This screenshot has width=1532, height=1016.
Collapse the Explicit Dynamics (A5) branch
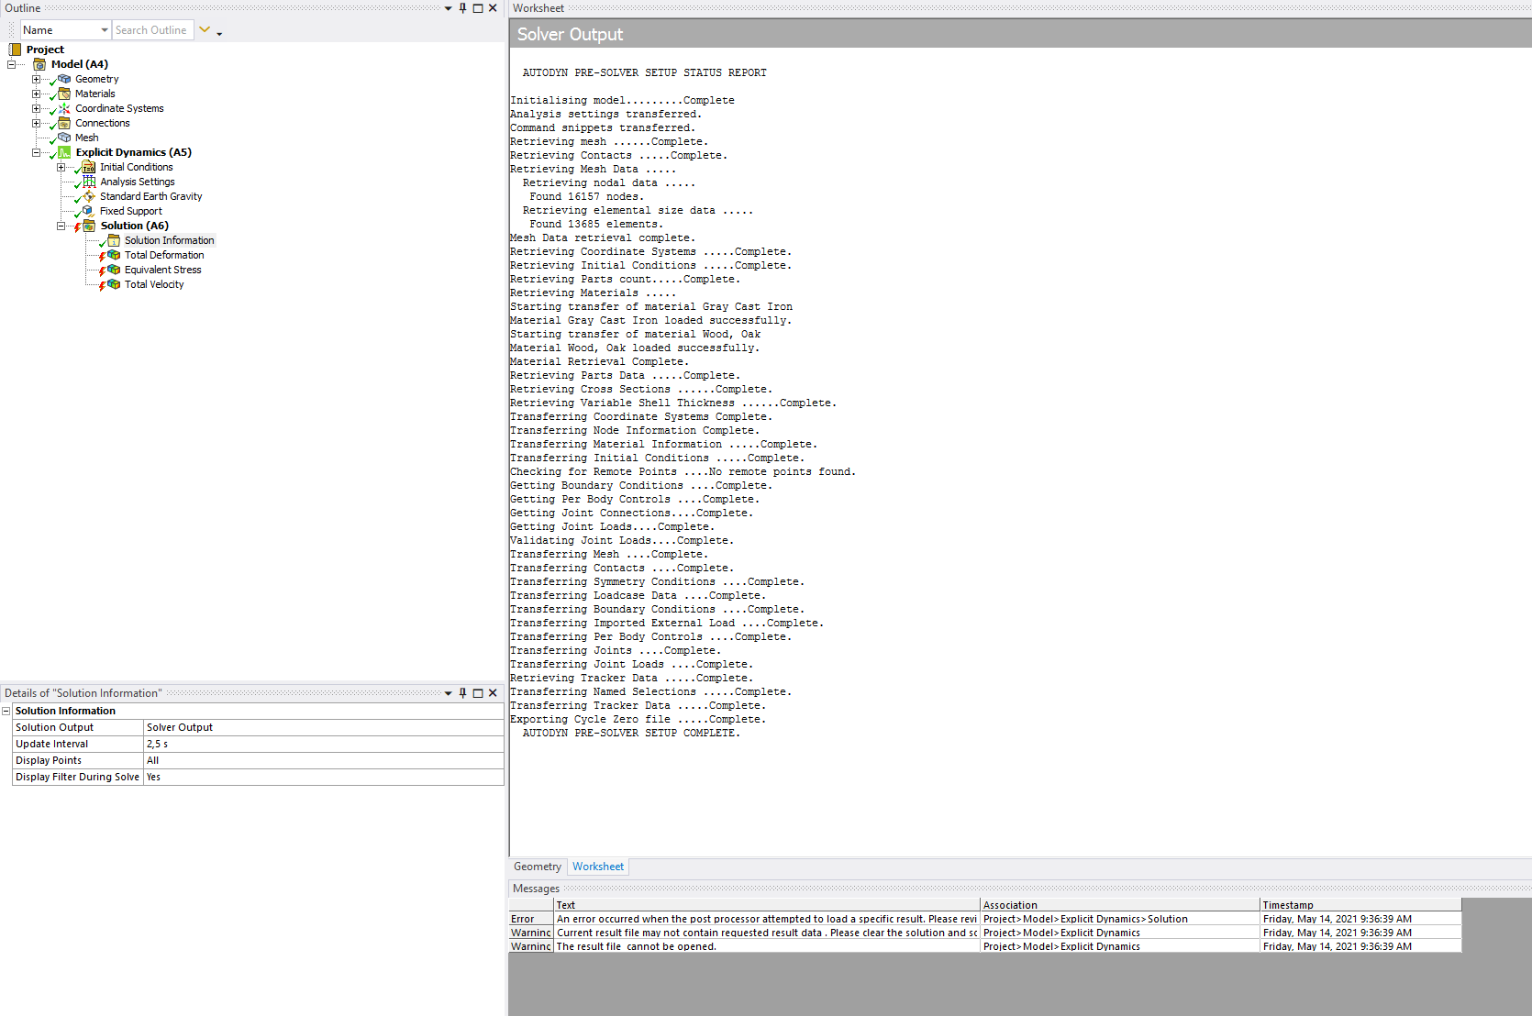pyautogui.click(x=36, y=152)
